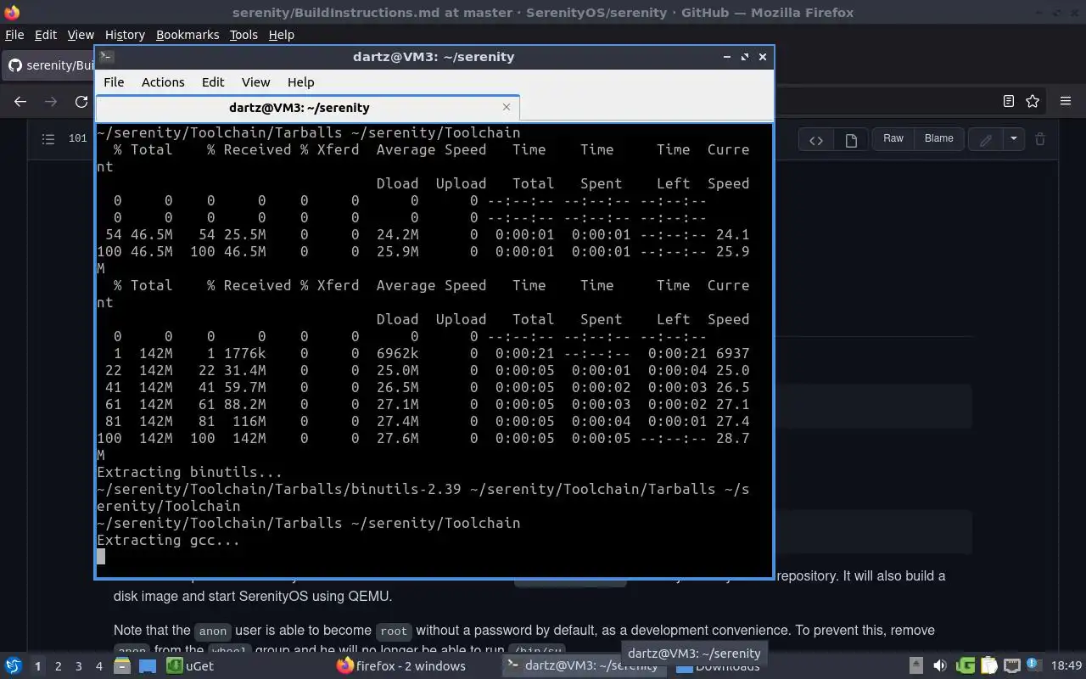Image resolution: width=1086 pixels, height=679 pixels.
Task: Click the notification tray icon beside the clock
Action: point(1033,666)
